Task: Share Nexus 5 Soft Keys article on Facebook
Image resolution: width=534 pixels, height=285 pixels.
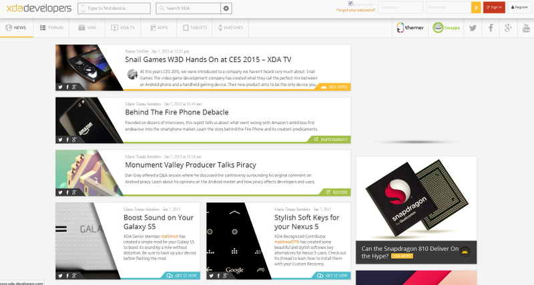Action: [218, 276]
